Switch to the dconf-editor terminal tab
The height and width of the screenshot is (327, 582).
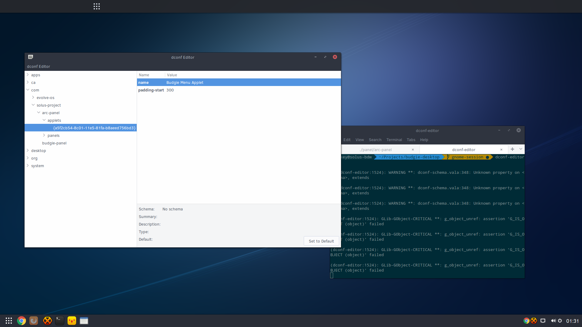point(464,150)
